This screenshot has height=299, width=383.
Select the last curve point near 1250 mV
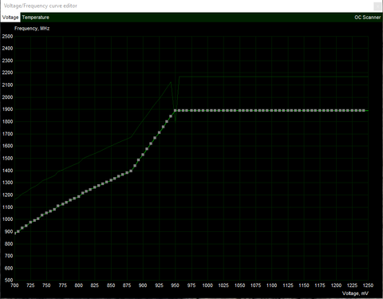(364, 110)
